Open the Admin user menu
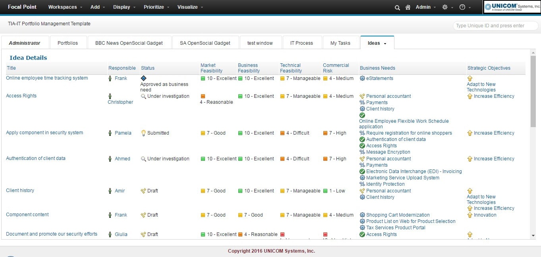 point(426,7)
